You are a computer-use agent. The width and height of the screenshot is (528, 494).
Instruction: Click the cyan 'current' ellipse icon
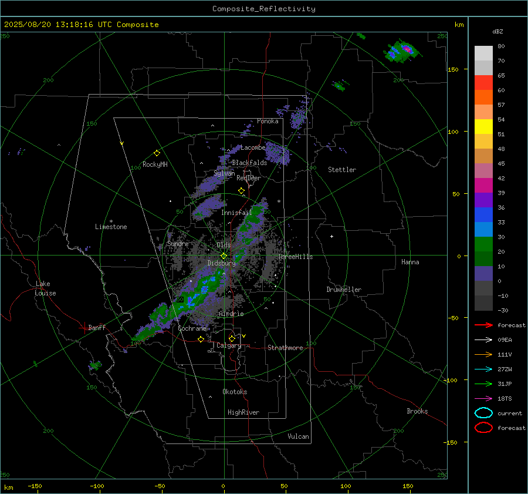483,413
